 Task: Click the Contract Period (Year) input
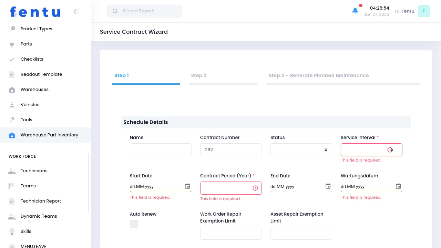[231, 188]
